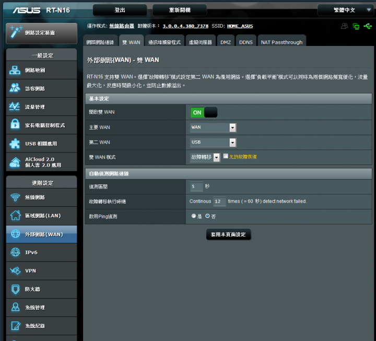Turn off the dual WAN ON switch
Image resolution: width=376 pixels, height=341 pixels.
point(204,112)
